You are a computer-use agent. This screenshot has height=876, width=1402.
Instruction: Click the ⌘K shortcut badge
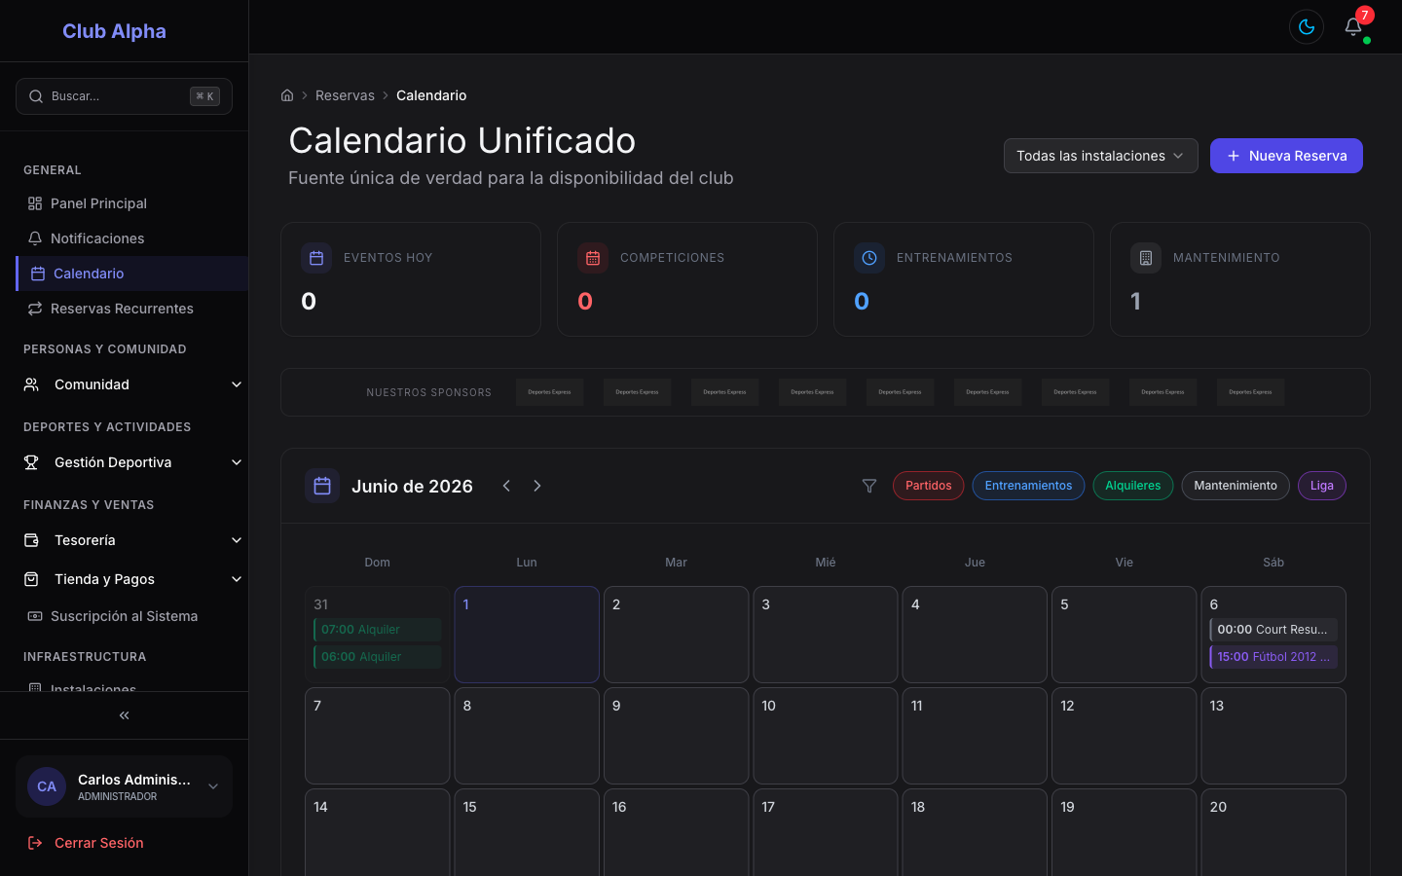[x=204, y=96]
